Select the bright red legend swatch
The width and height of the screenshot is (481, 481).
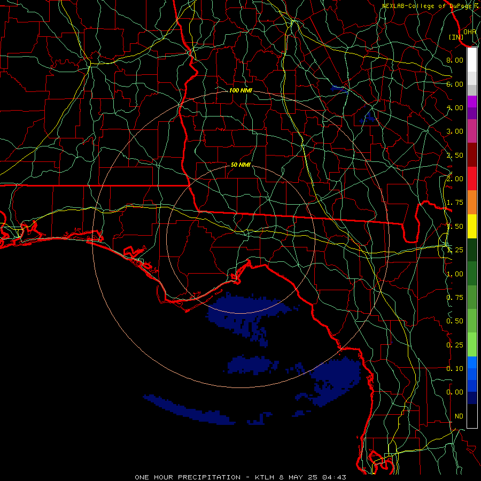[472, 179]
